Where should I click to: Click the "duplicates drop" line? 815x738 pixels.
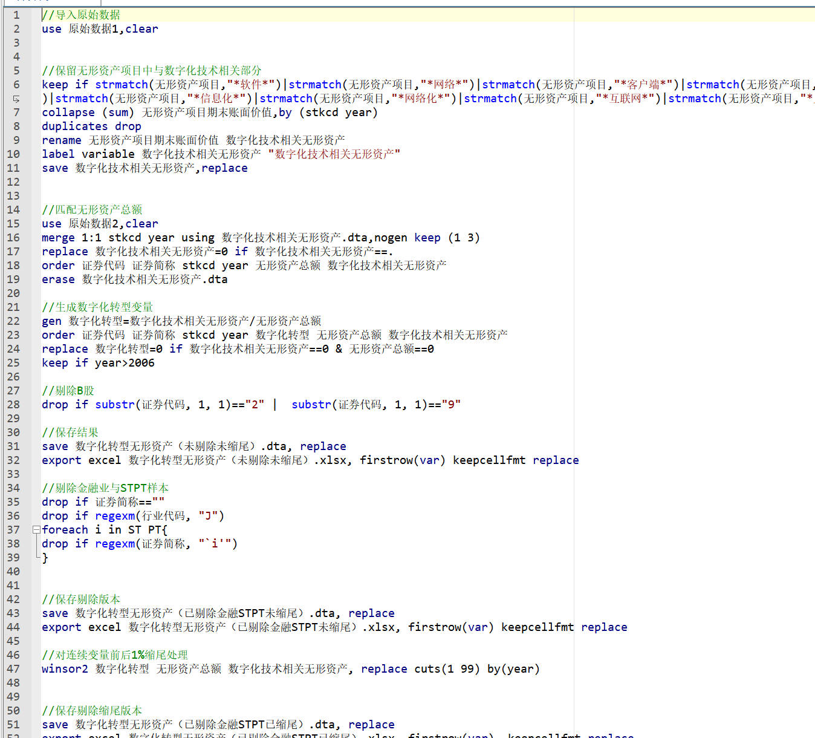click(91, 126)
